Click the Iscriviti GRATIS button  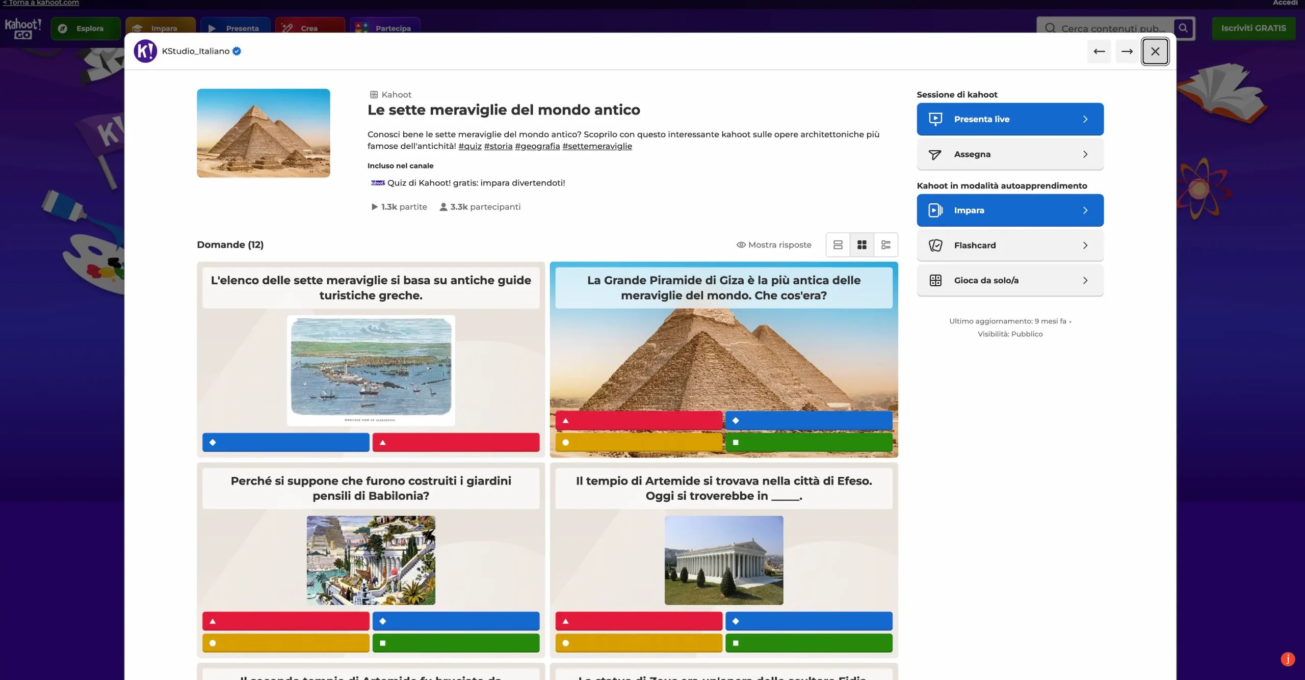[1254, 28]
